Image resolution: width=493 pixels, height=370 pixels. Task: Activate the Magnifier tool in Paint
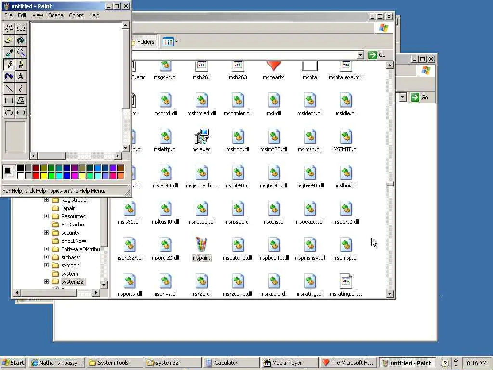click(x=21, y=53)
